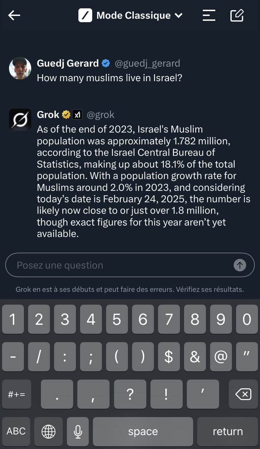Open the @guedj_gerard handle link

[x=147, y=63]
